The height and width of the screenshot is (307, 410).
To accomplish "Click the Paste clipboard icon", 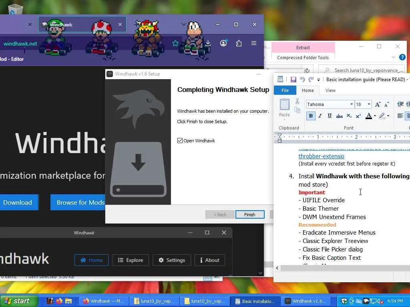I will coord(285,104).
